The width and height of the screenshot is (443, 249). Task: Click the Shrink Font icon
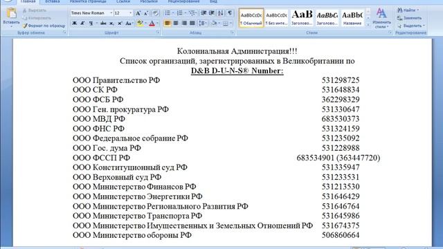[146, 13]
